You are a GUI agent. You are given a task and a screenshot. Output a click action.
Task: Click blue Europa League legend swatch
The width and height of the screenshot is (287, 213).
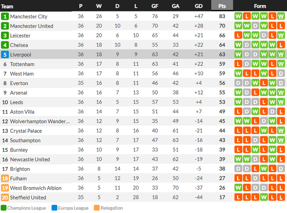pyautogui.click(x=54, y=208)
